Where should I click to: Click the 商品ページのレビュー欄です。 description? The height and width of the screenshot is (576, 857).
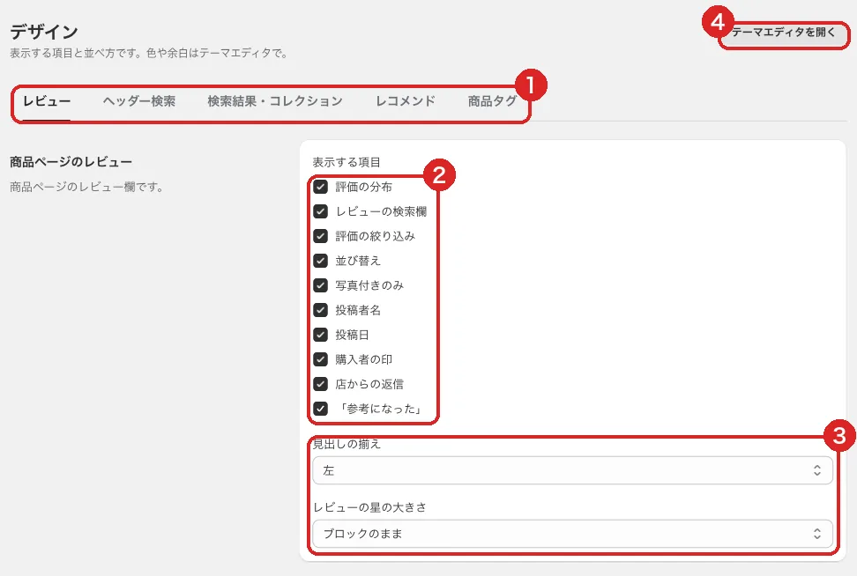(x=86, y=187)
